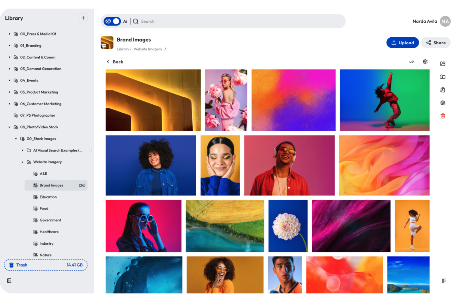Open gallery settings gear icon

pyautogui.click(x=425, y=62)
